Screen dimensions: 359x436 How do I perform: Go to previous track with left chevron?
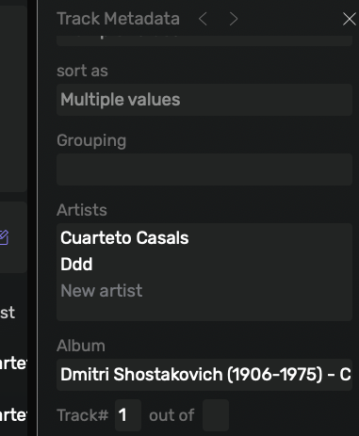[203, 19]
